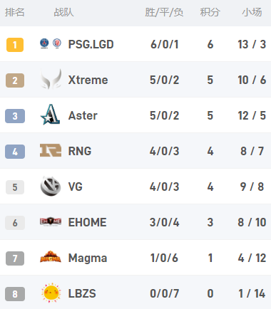Click the 排名 column header
Screen dimensions: 271x309
tap(15, 12)
